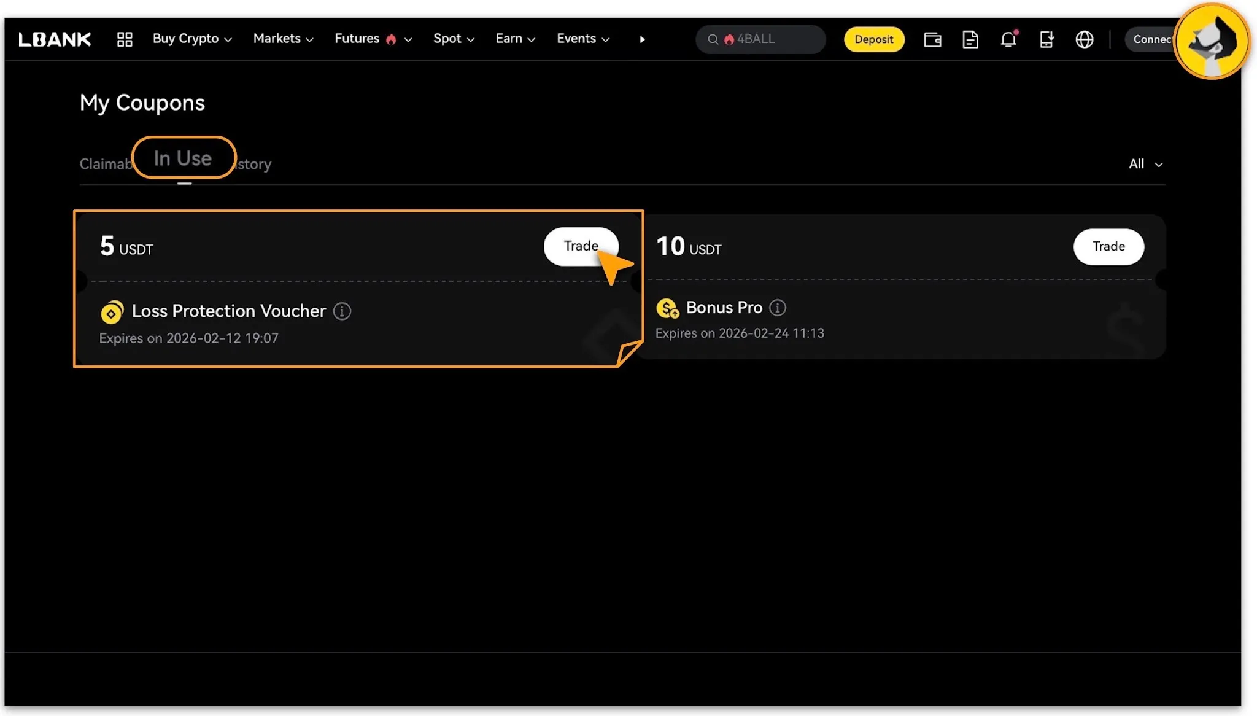The width and height of the screenshot is (1257, 716).
Task: Click the My Coupons heading
Action: (x=142, y=103)
